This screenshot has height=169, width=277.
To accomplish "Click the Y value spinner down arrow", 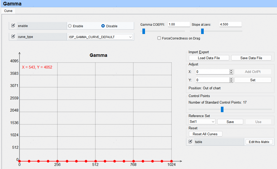I will (231, 81).
